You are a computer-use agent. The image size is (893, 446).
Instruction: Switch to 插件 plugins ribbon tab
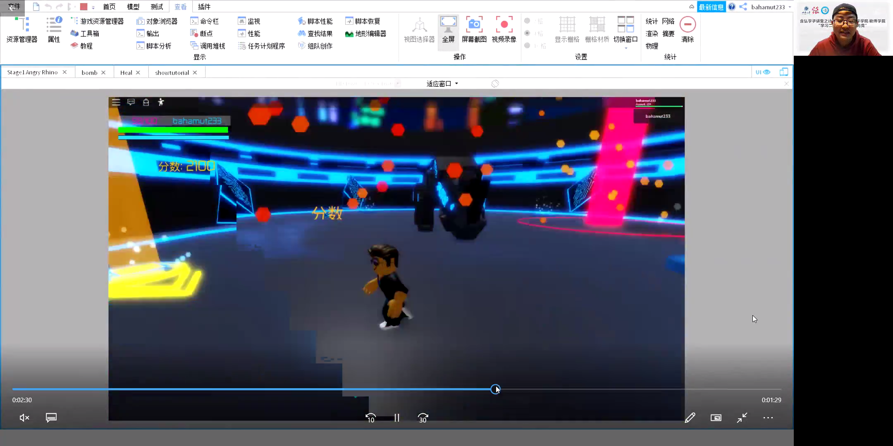coord(204,7)
